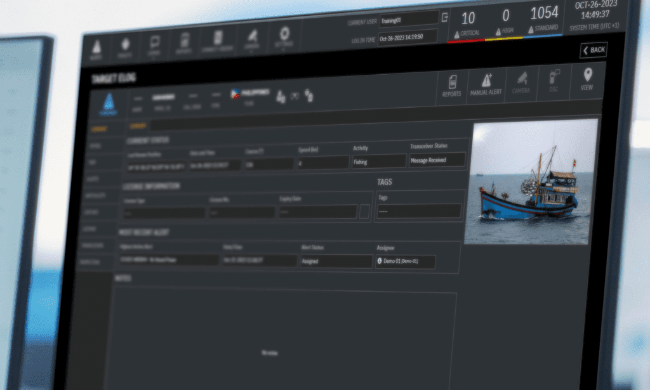The width and height of the screenshot is (650, 390).
Task: Open the Alert Status dropdown showing Assigned
Action: pos(335,260)
